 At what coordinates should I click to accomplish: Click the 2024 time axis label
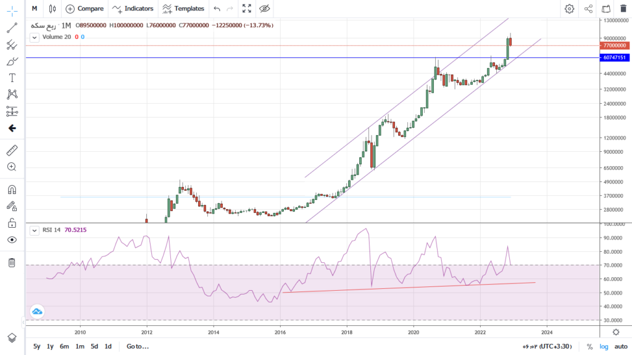tap(547, 332)
